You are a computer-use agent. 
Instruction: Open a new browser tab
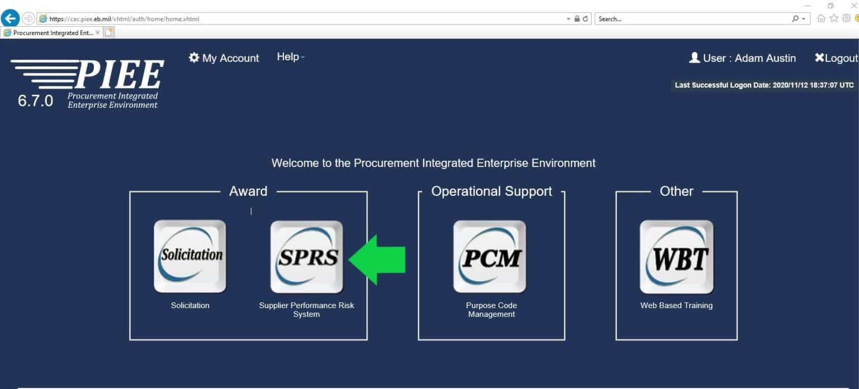(108, 32)
